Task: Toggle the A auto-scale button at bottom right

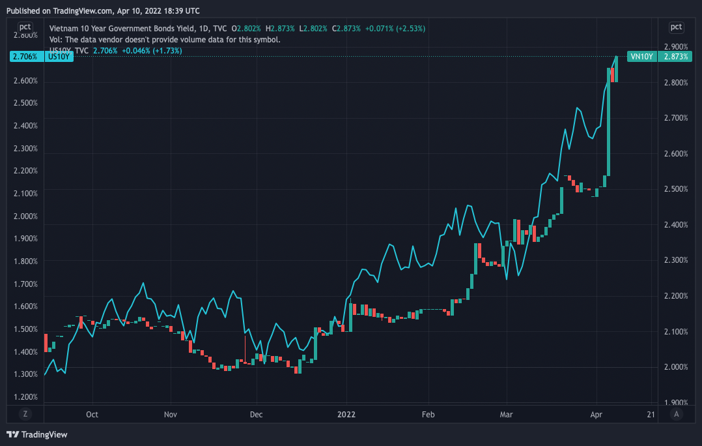Action: pos(677,413)
